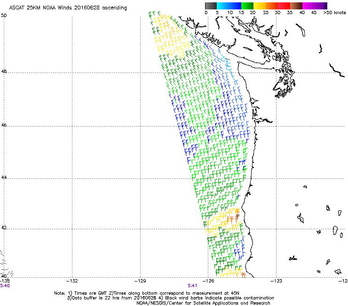This screenshot has height=306, width=348.
Task: Select the longitude label '-126'
Action: coord(208,281)
